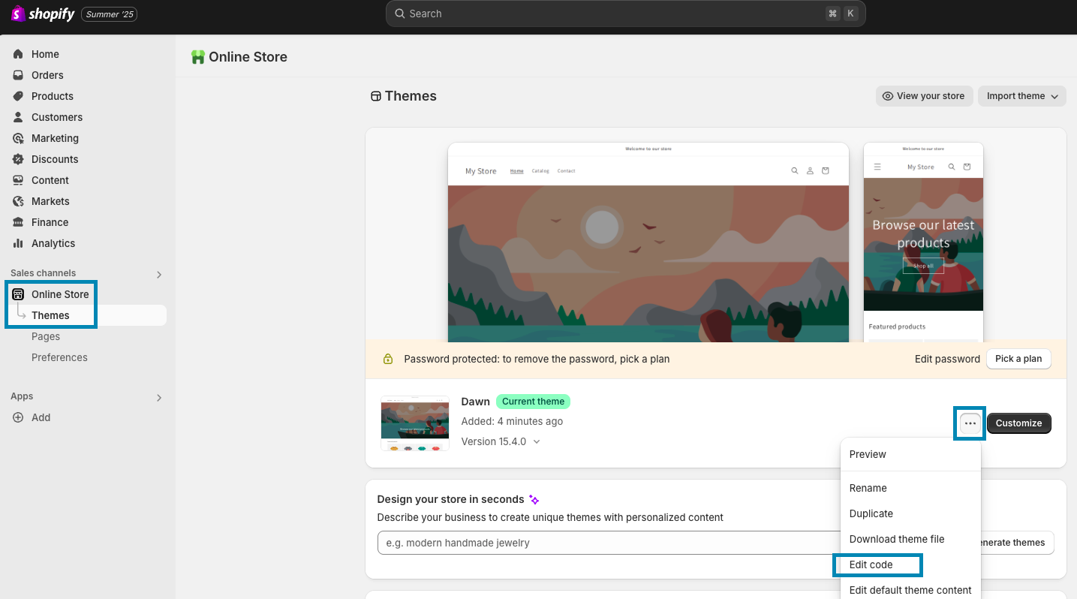Focus the business description input field

coord(608,543)
